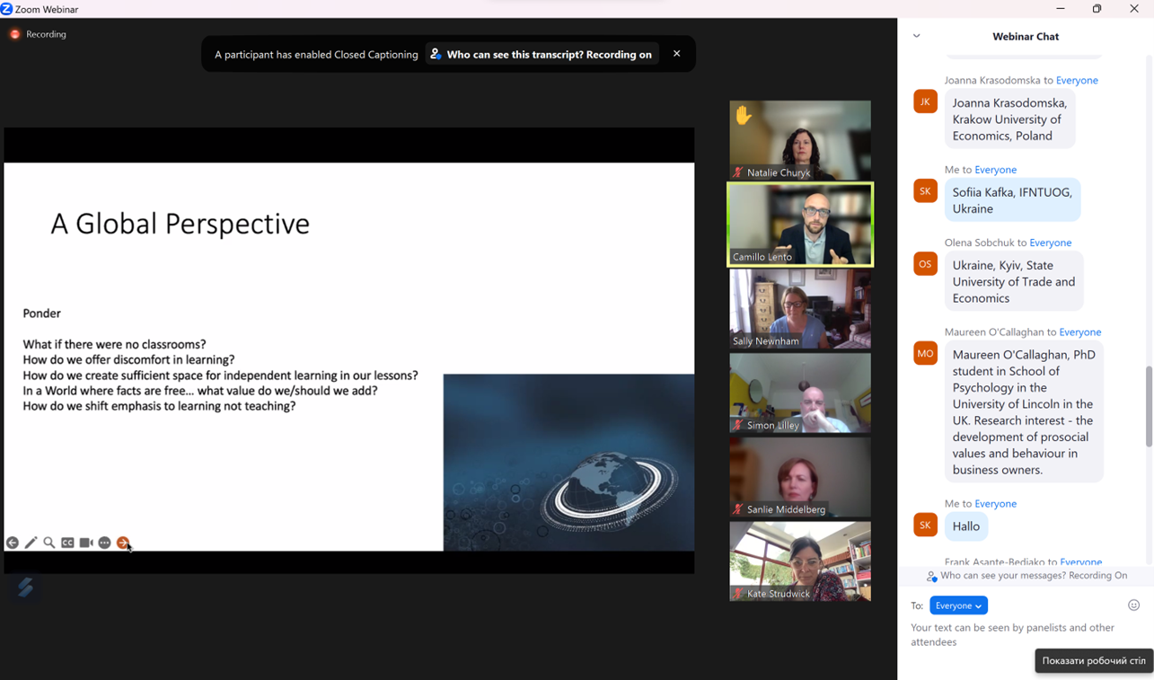Select Natalie Churyk video thumbnail
Viewport: 1154px width, 680px height.
800,140
